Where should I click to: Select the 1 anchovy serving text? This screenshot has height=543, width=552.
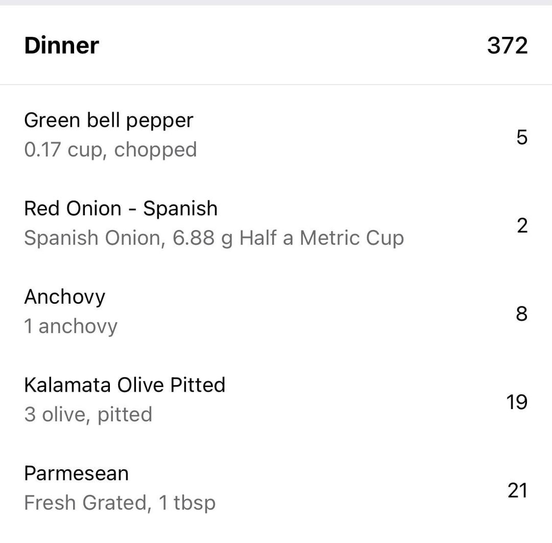coord(71,326)
